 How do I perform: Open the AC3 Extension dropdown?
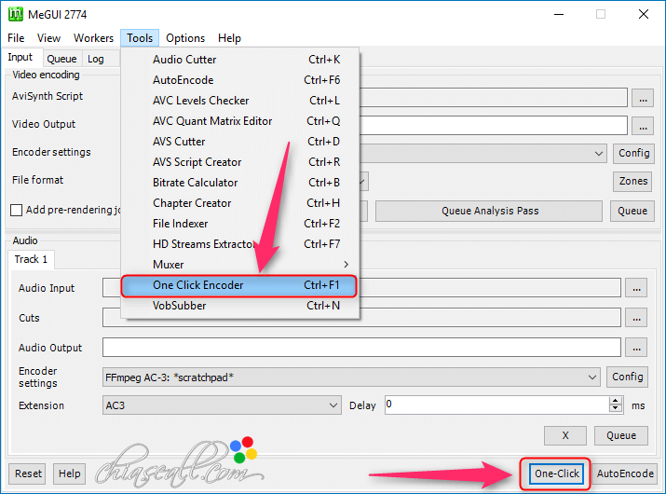(x=222, y=405)
